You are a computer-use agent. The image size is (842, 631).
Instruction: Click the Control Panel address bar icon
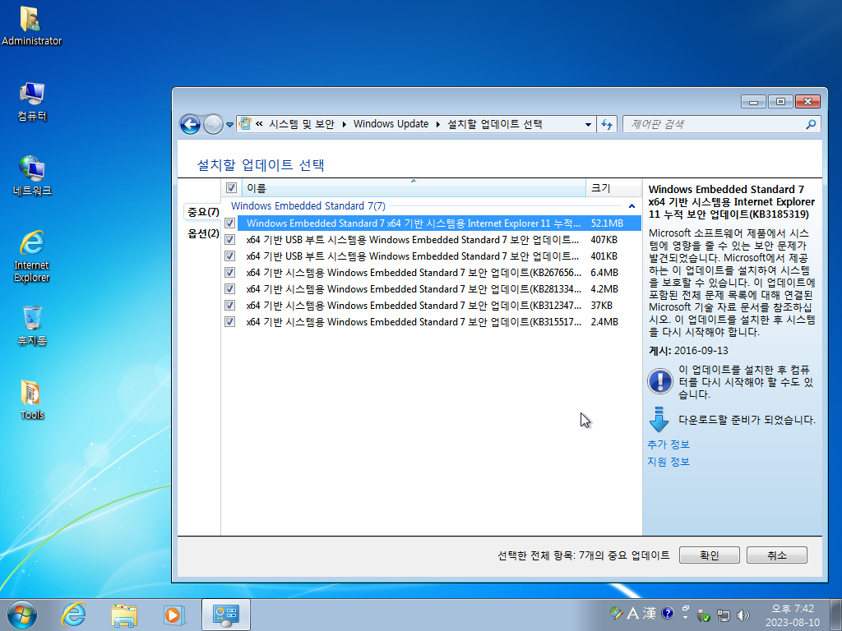click(245, 124)
